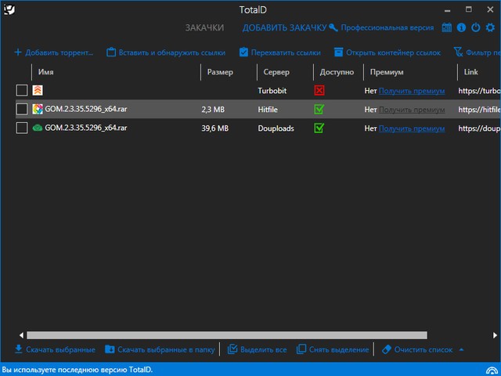
Task: Check the Douploads GOM rar checkbox
Action: coord(22,128)
